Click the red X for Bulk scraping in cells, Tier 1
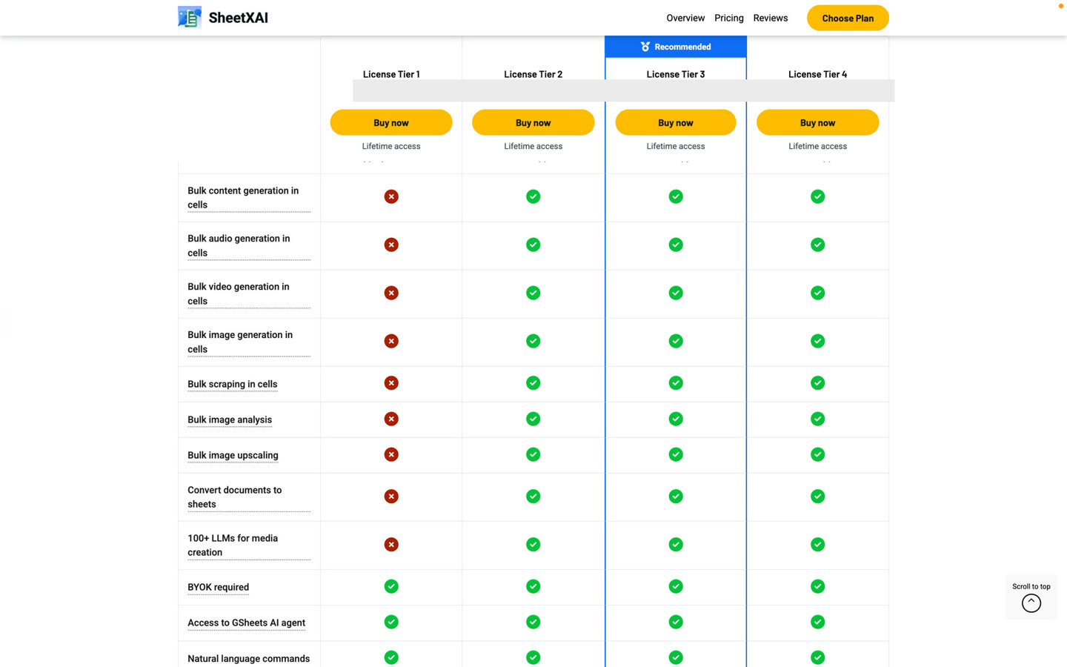 (391, 383)
